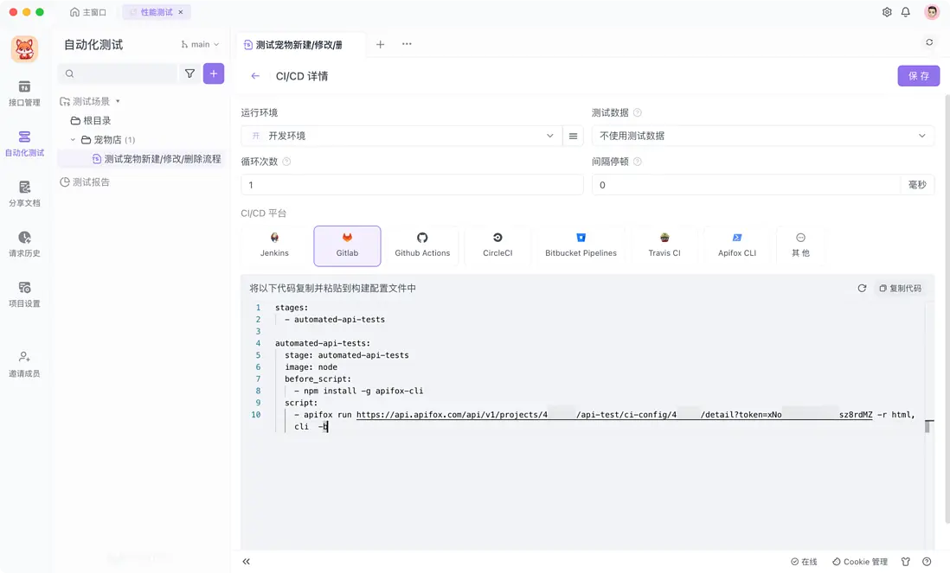Select the Apifox CLI platform

tap(737, 245)
